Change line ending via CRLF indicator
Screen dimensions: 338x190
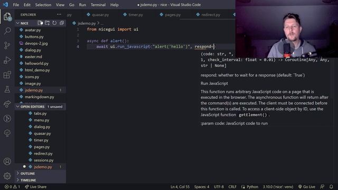tap(232, 187)
